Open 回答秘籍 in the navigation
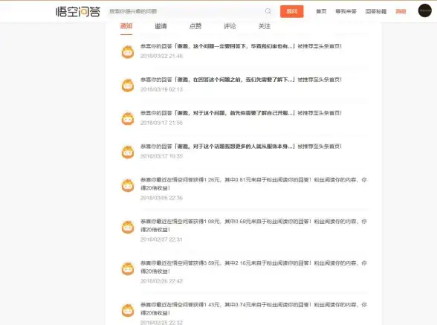This screenshot has width=437, height=325. coord(376,11)
